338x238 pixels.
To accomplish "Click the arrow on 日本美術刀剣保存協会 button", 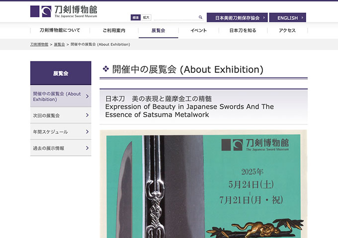I will pyautogui.click(x=264, y=18).
